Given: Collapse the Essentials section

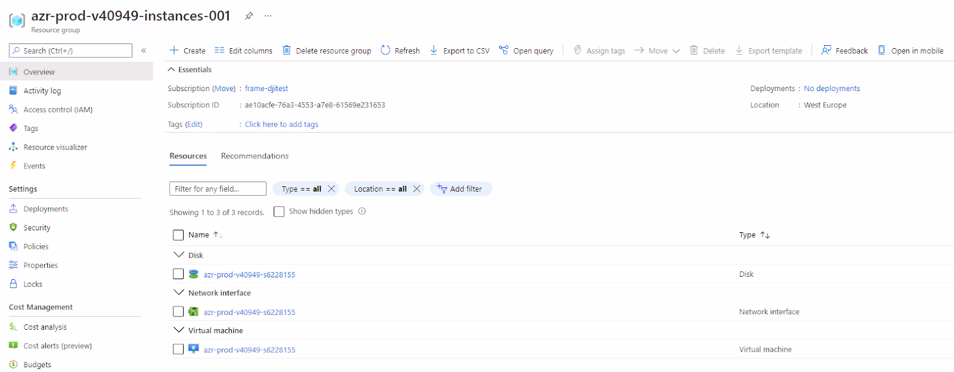Looking at the screenshot, I should [172, 70].
